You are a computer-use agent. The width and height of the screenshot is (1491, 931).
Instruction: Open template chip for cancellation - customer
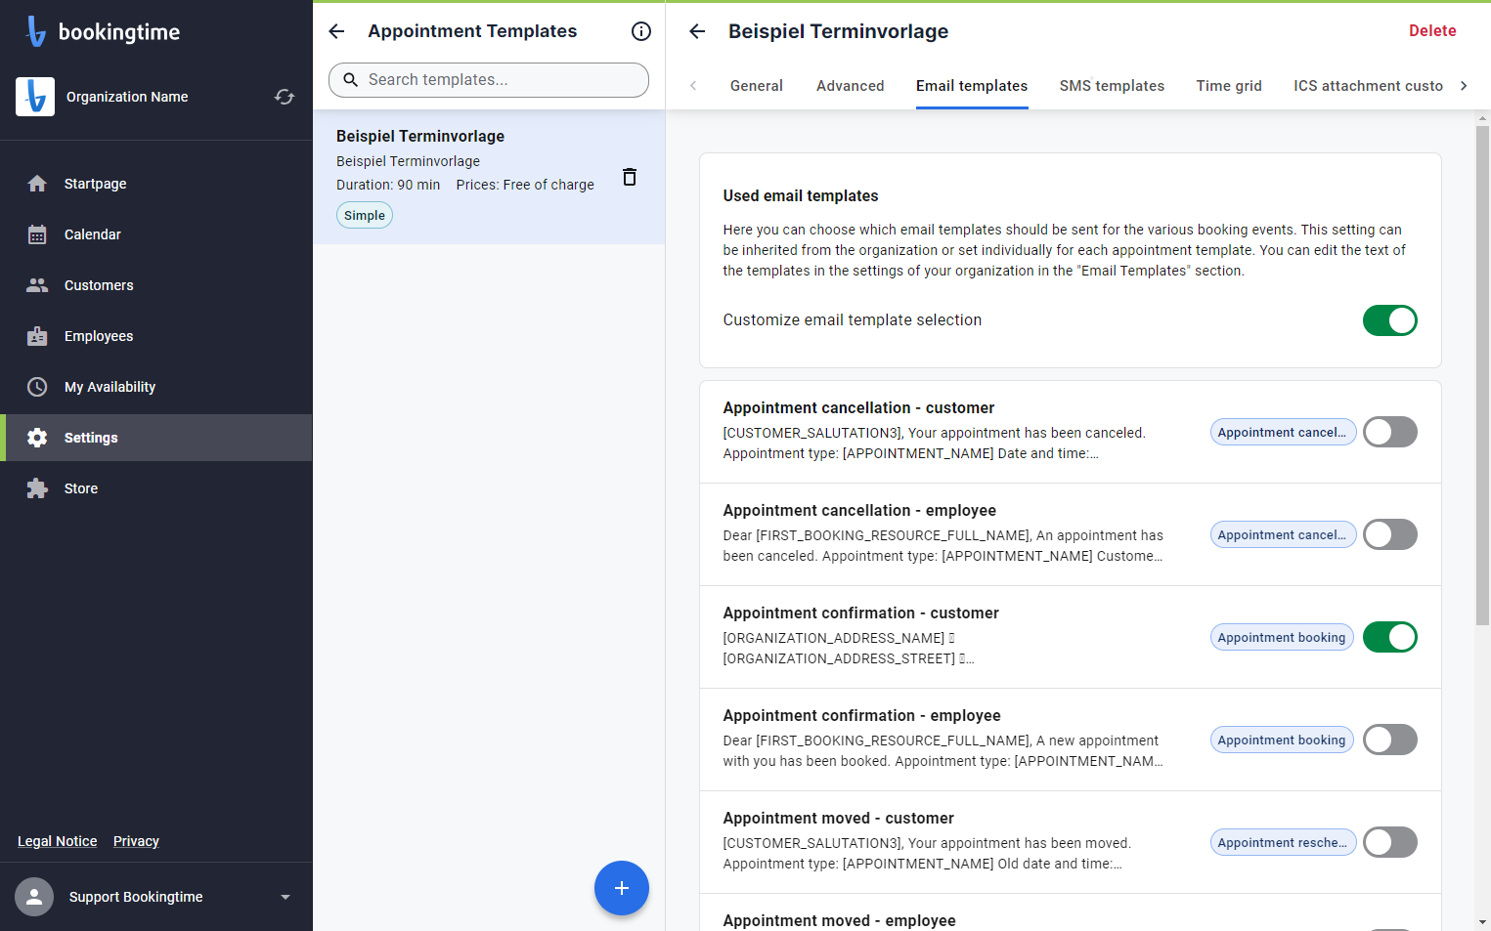[1283, 432]
